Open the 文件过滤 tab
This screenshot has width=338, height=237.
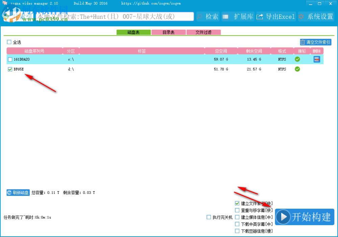[x=204, y=32]
